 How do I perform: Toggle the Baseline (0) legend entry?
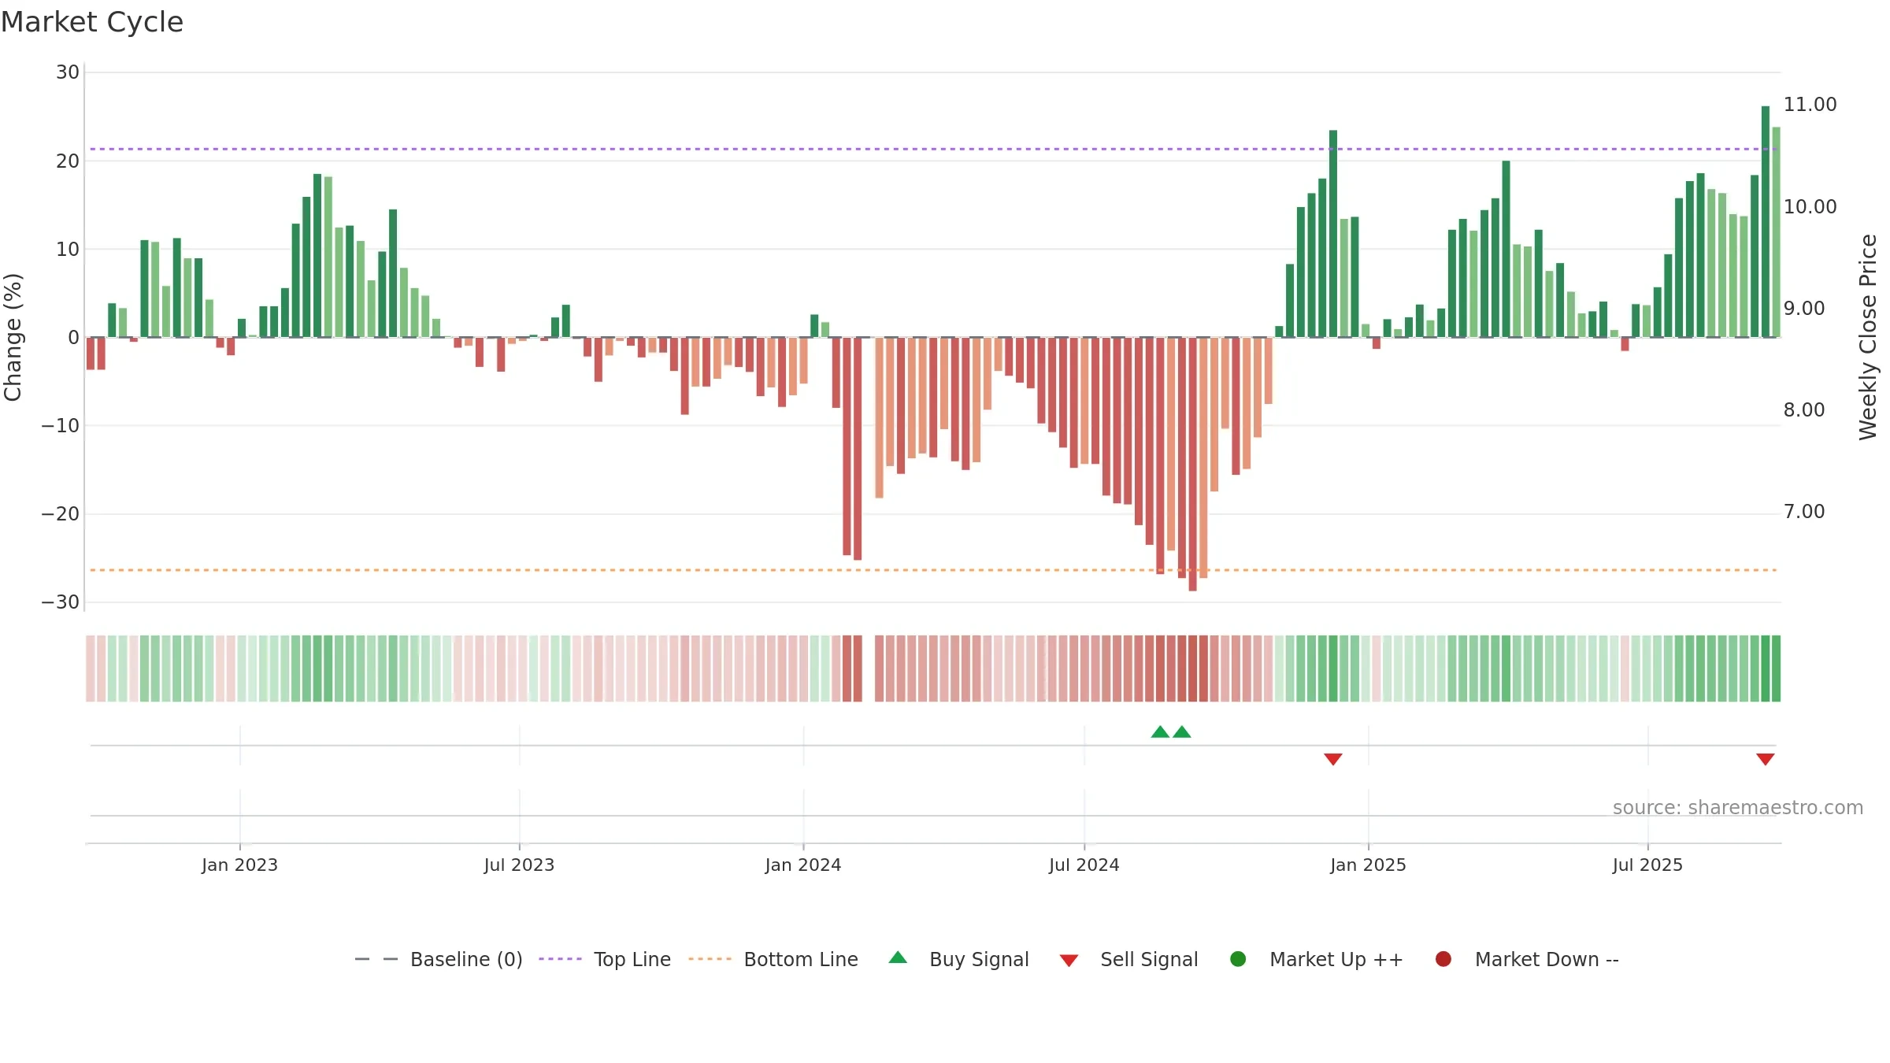coord(439,959)
